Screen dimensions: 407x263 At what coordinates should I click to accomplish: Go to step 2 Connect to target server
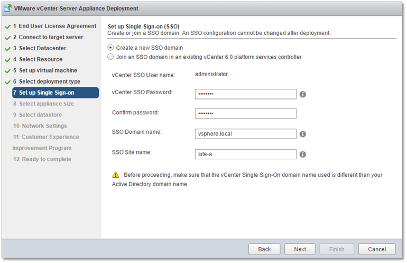point(48,37)
